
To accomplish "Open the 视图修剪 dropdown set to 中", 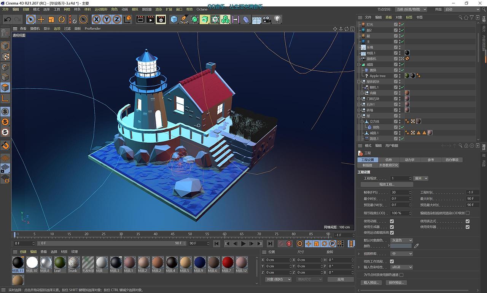I will 401,253.
